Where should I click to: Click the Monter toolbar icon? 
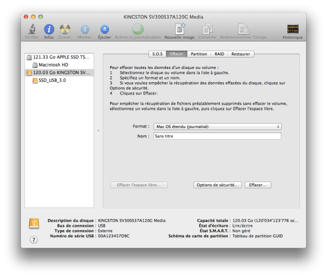85,29
